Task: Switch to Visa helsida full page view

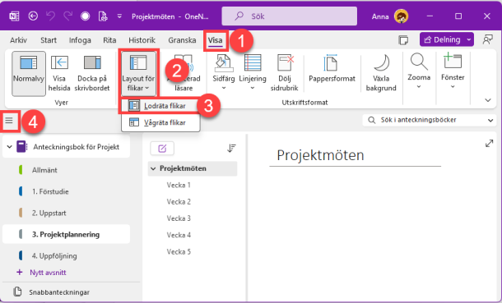Action: pyautogui.click(x=59, y=74)
